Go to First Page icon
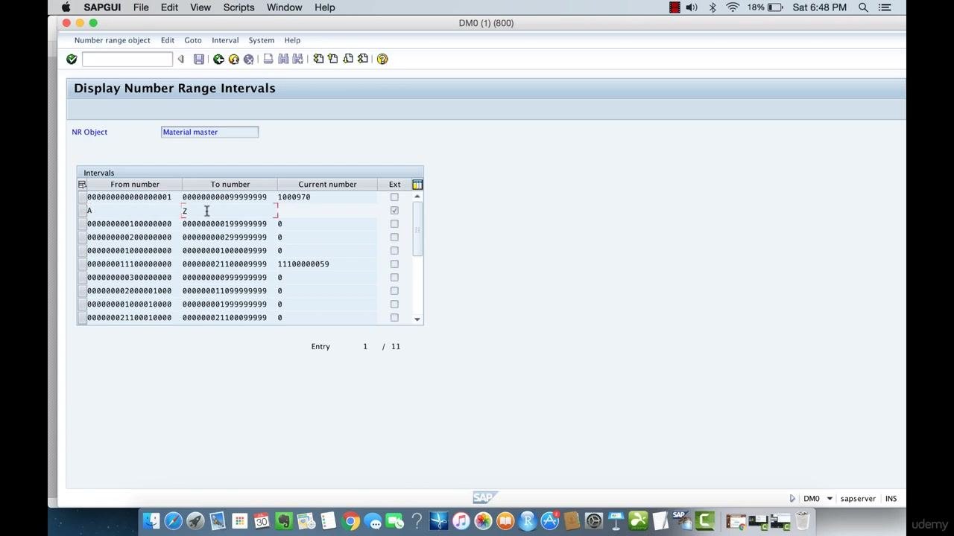The width and height of the screenshot is (954, 536). 318,59
